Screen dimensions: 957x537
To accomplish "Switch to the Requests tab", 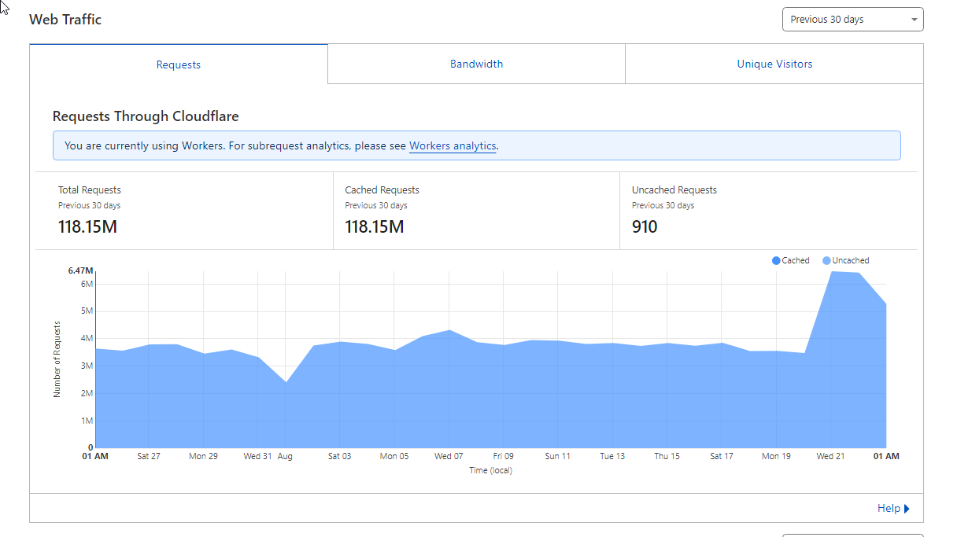I will coord(179,64).
